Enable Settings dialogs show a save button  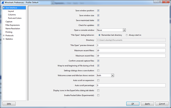(x=98, y=71)
